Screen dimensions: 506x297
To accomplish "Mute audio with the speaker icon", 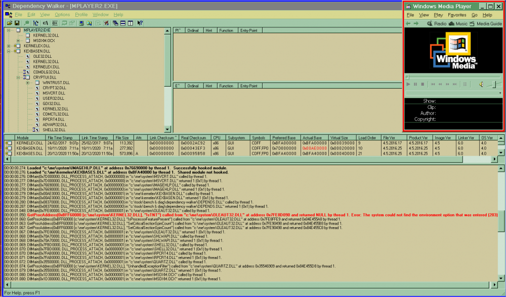I will pos(481,85).
